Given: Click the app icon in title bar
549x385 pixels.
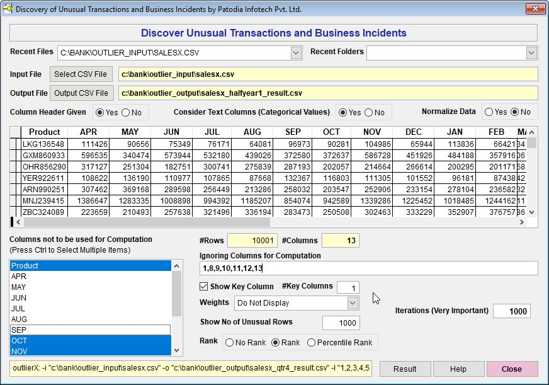Looking at the screenshot, I should point(8,9).
